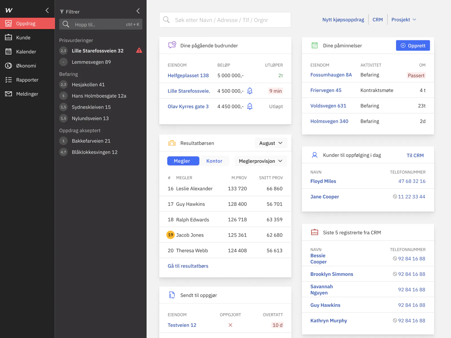Viewport: 451px width, 338px height.
Task: Click bell icon next to Olav Kyrres gate 3 bid
Action: 250,106
